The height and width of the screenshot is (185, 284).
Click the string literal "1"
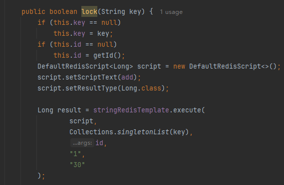coord(75,154)
